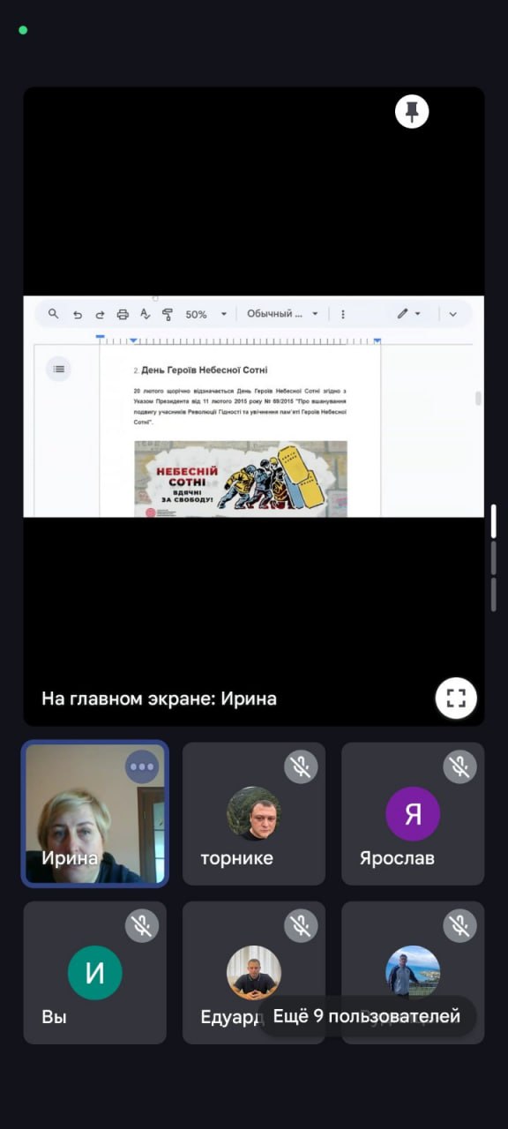The width and height of the screenshot is (508, 1129).
Task: Open the three-dot options on Ирина's tile
Action: (142, 766)
